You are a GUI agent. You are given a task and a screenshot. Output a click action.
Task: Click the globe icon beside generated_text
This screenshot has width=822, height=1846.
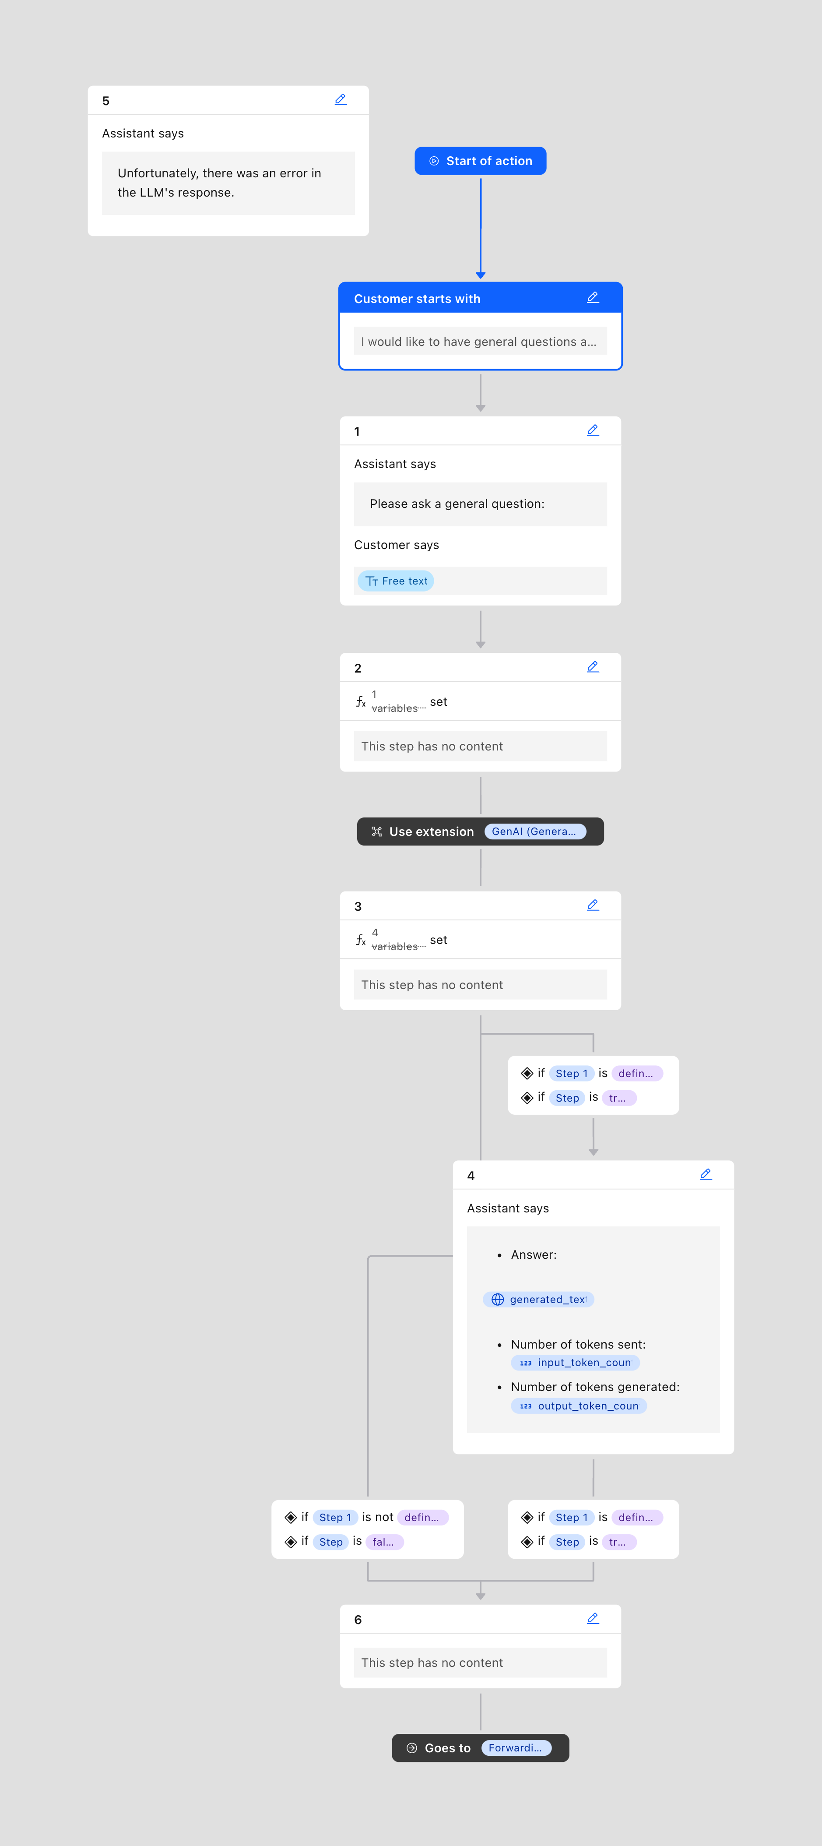498,1299
